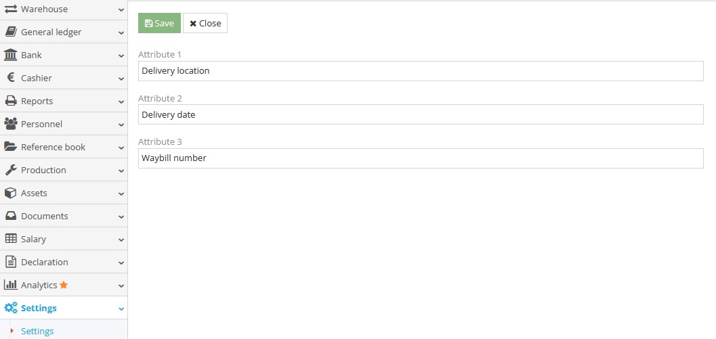Expand the Reference book chevron
Screen dimensions: 716x339
click(121, 148)
